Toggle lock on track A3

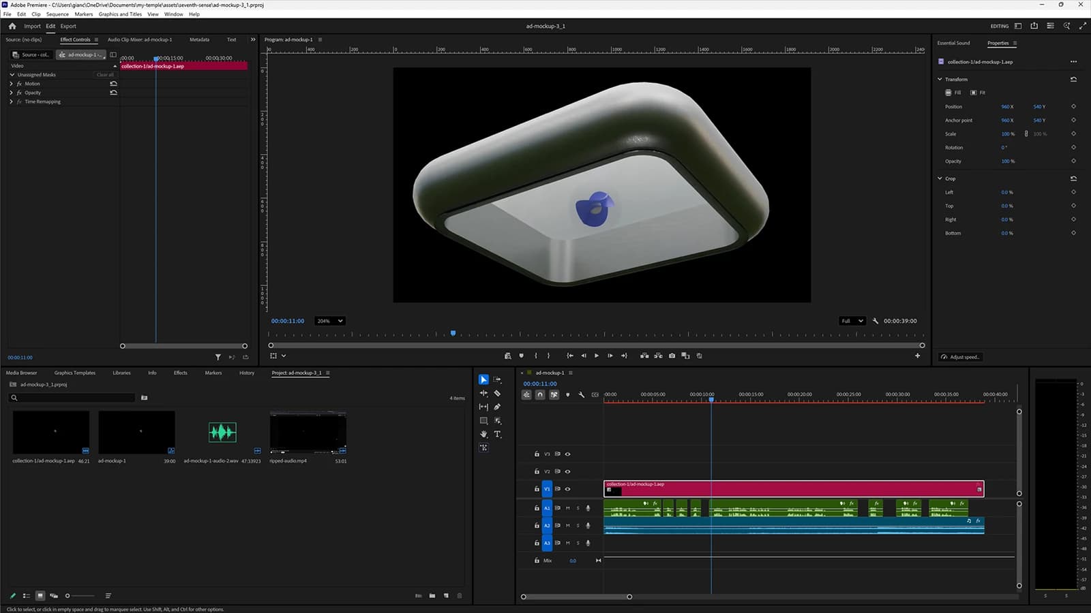tap(537, 543)
